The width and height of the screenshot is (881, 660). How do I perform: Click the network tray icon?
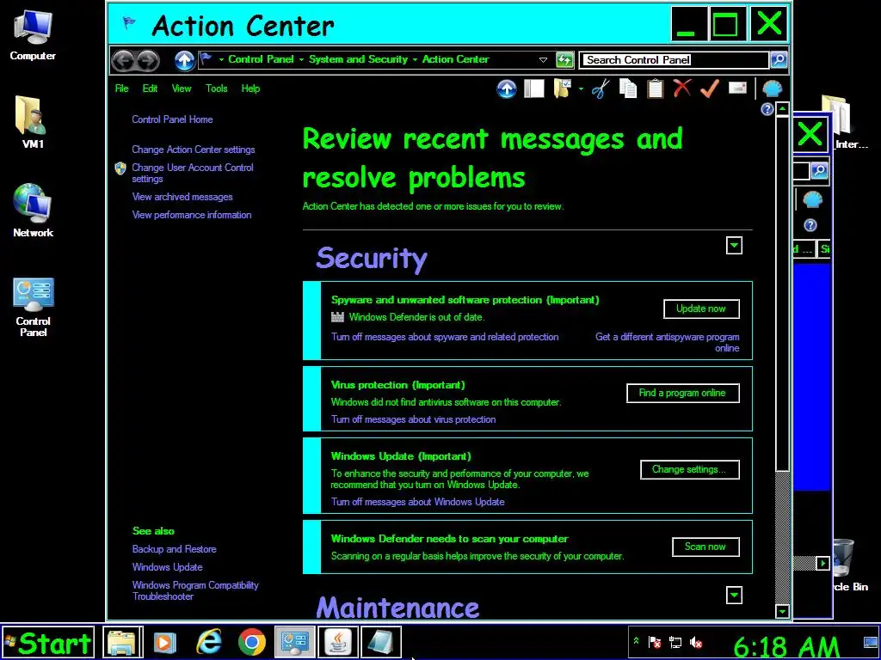(x=675, y=642)
